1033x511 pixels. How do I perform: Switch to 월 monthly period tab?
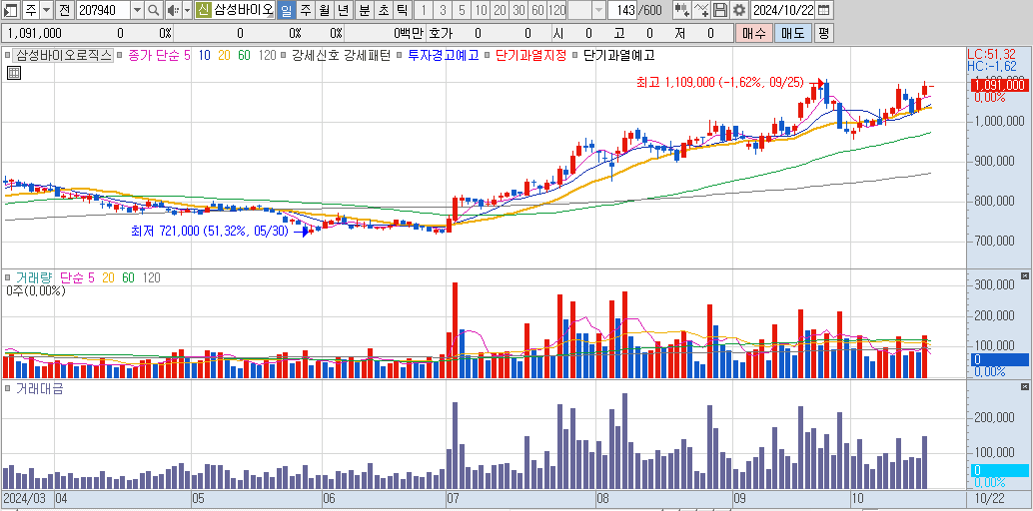click(324, 10)
